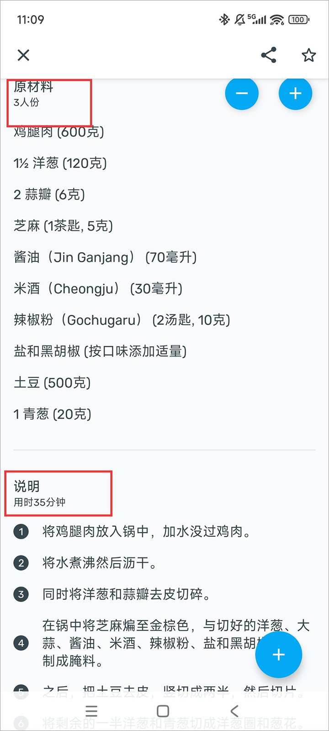
Task: Select the 洋葱 (120克) ingredient
Action: [60, 163]
